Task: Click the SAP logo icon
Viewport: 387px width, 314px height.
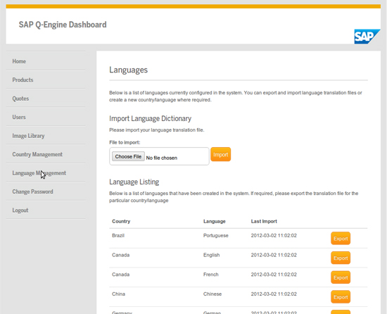Action: point(367,37)
